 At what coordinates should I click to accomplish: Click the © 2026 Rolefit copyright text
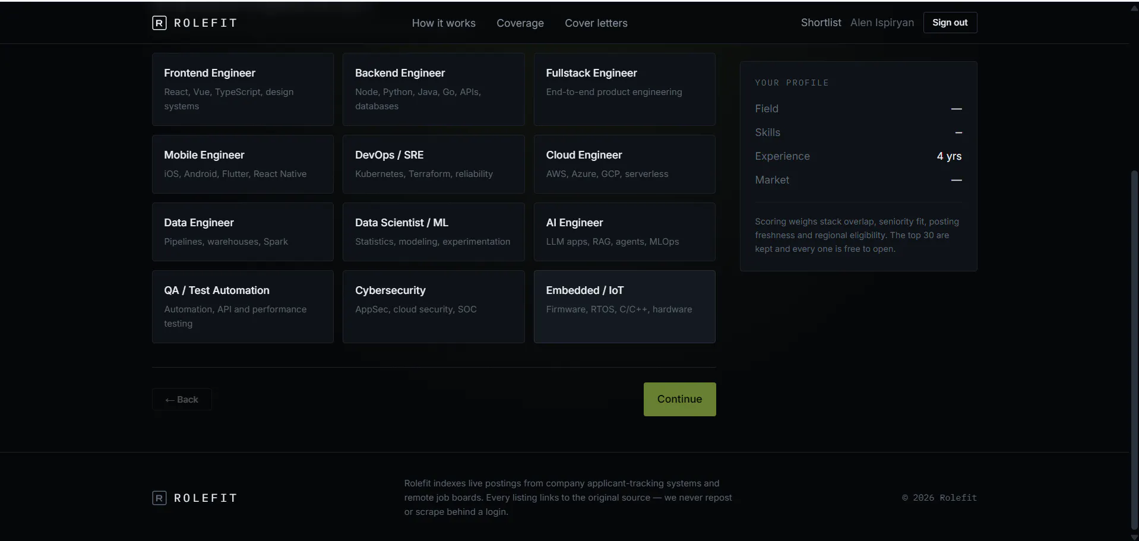pos(939,498)
